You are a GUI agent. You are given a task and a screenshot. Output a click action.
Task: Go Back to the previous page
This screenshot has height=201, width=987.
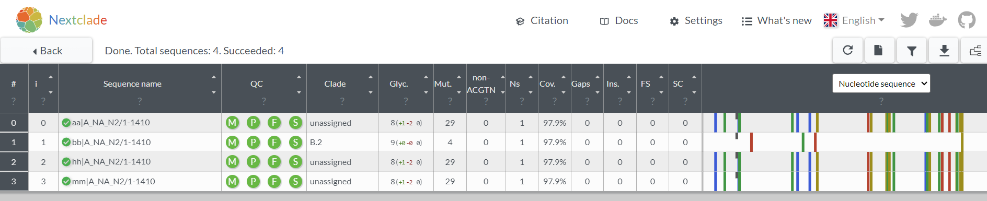point(47,51)
